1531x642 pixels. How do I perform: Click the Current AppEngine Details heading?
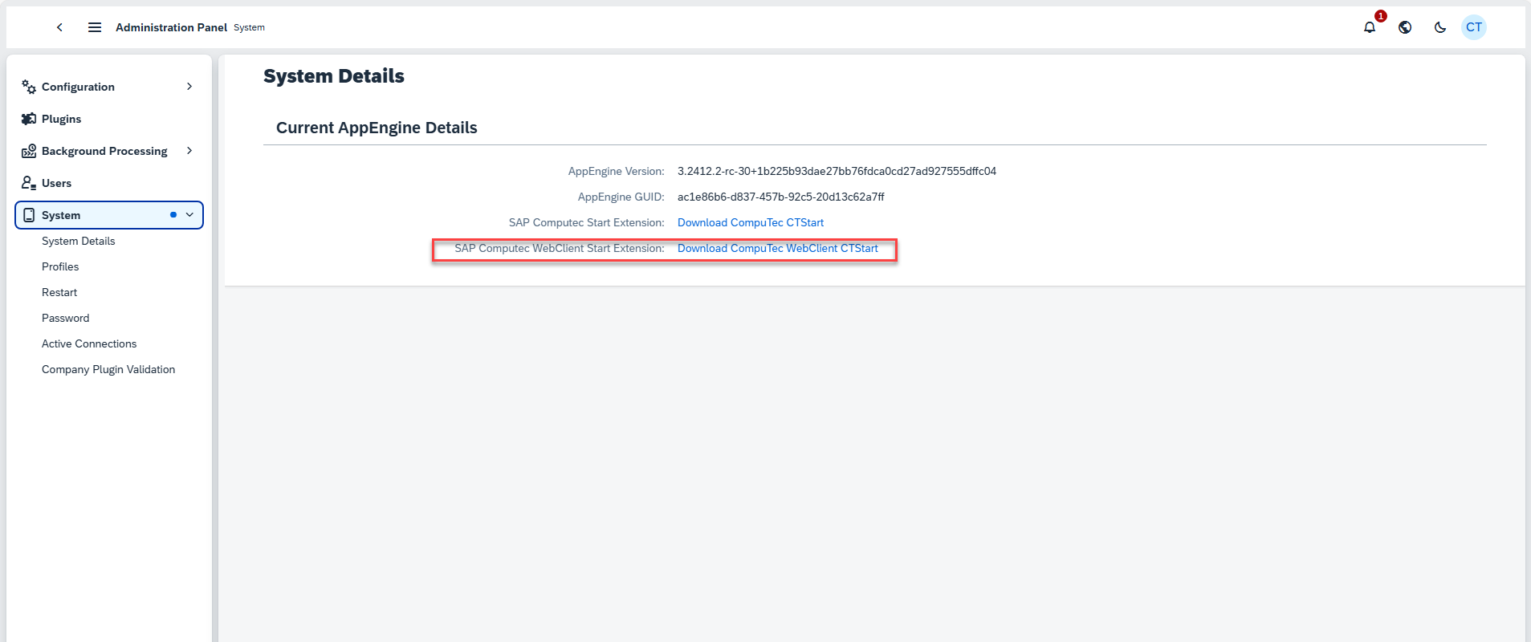[x=377, y=128]
